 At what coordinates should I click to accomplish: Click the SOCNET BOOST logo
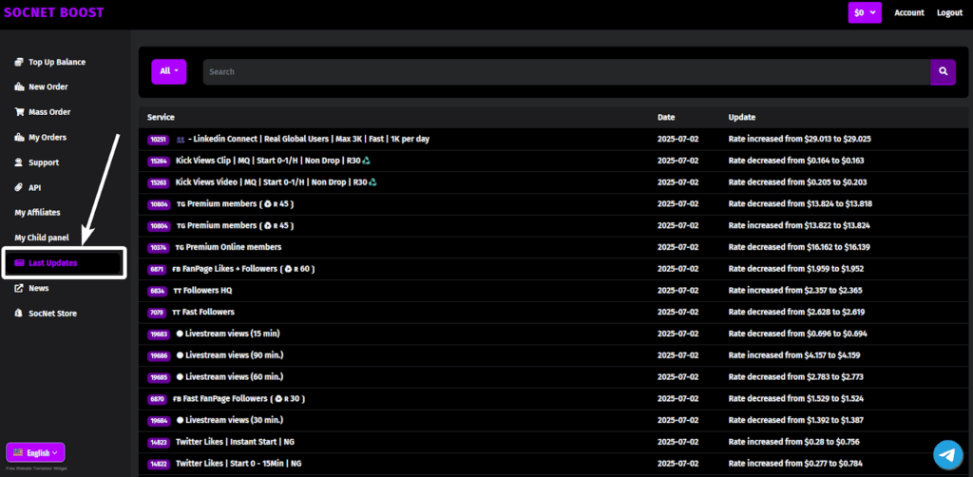click(54, 12)
